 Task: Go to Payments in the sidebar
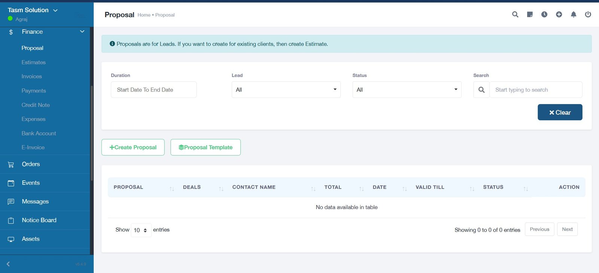34,91
